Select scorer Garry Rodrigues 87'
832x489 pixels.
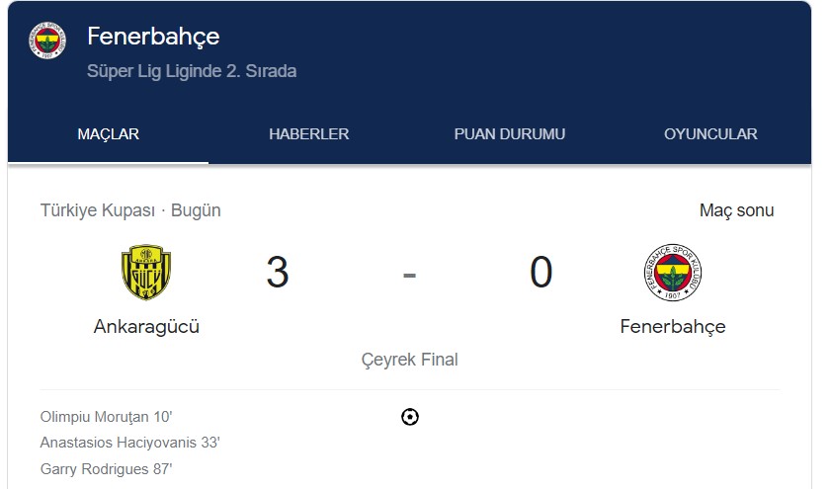[106, 469]
